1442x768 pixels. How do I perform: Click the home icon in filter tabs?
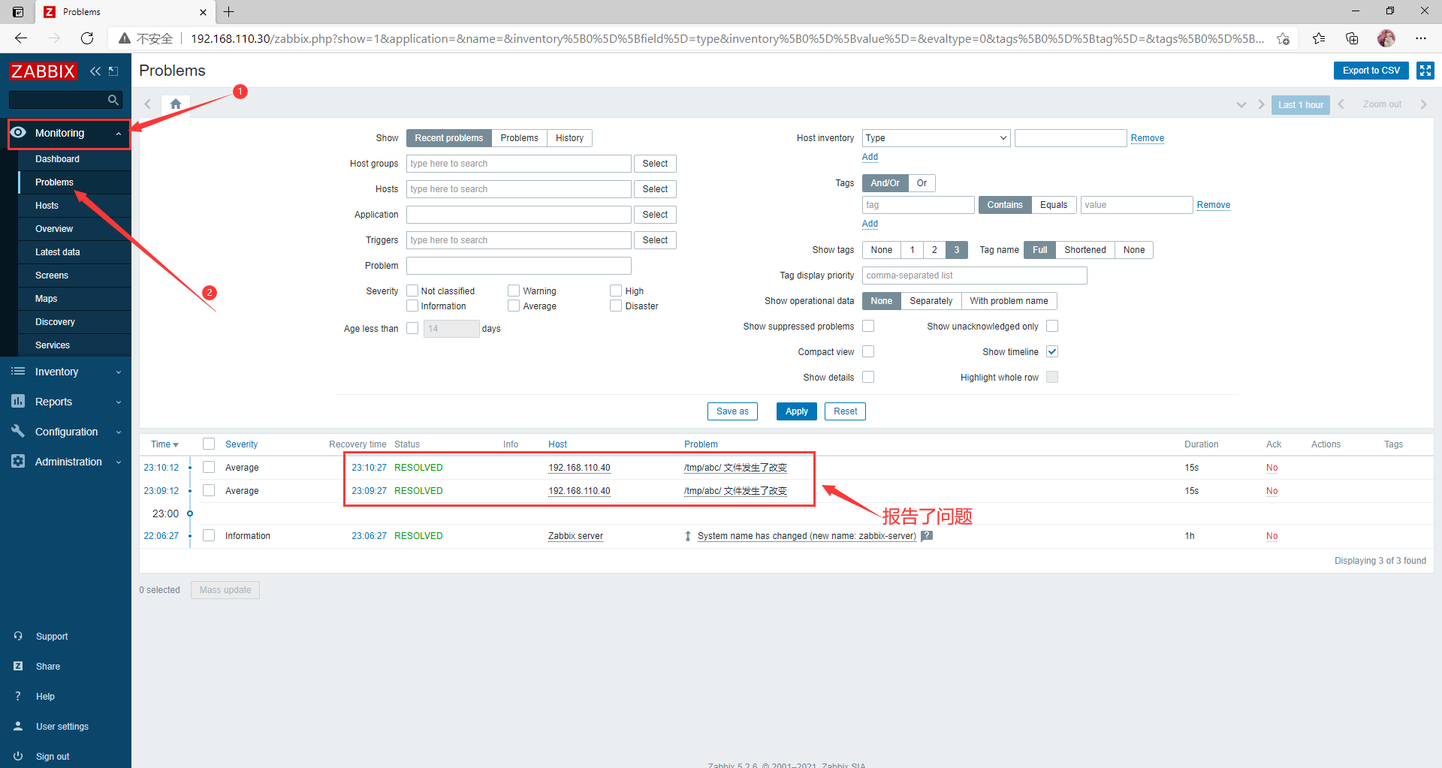pos(175,104)
